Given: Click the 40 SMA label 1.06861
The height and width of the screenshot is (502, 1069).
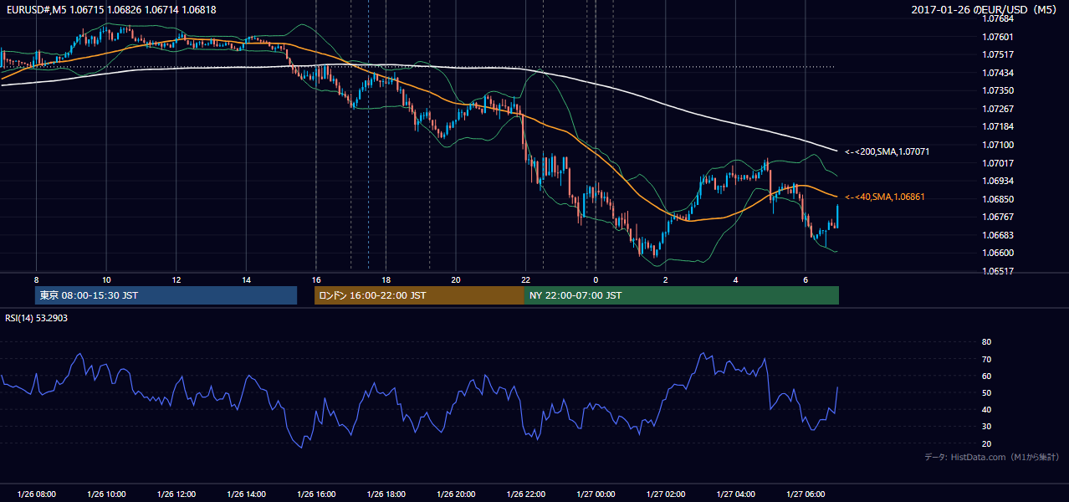Looking at the screenshot, I should tap(884, 197).
